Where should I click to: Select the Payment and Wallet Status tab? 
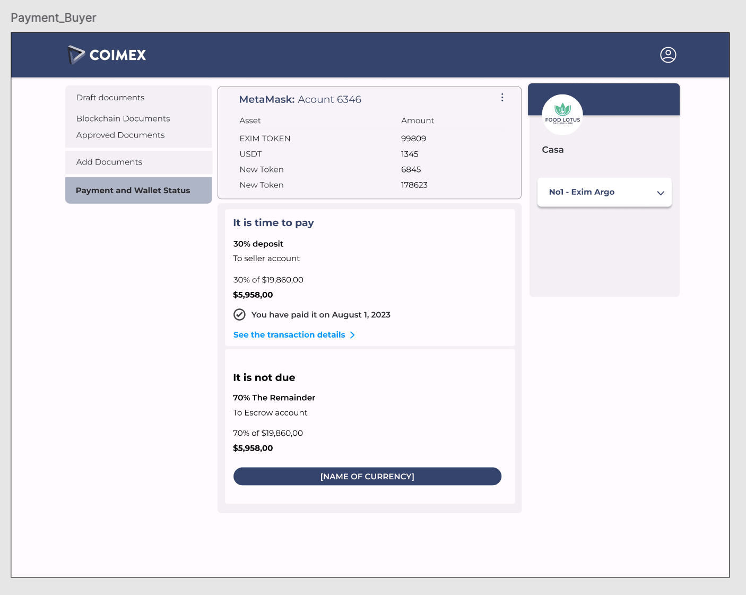(133, 191)
